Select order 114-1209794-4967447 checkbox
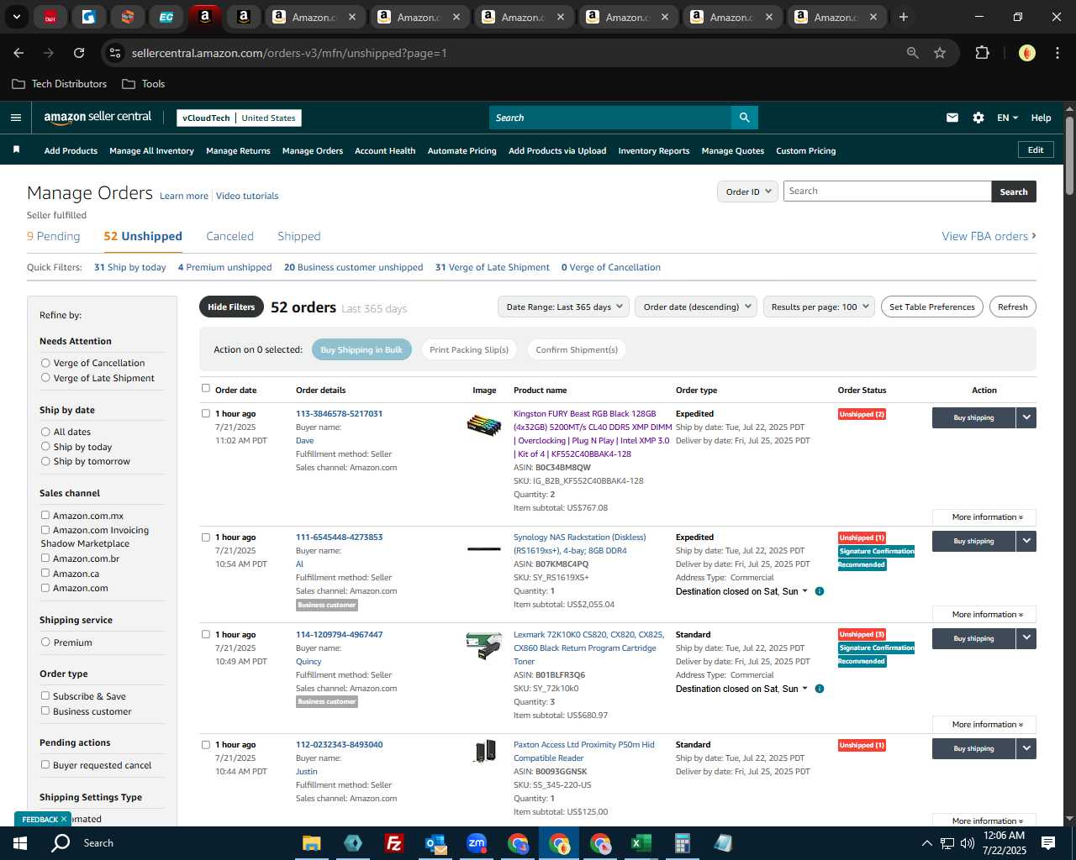Image resolution: width=1076 pixels, height=860 pixels. [206, 634]
